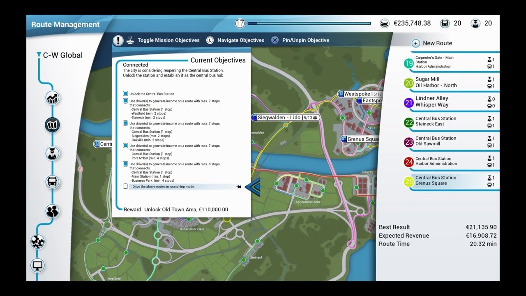Click the route 19 number badge
The image size is (526, 296).
click(x=409, y=63)
